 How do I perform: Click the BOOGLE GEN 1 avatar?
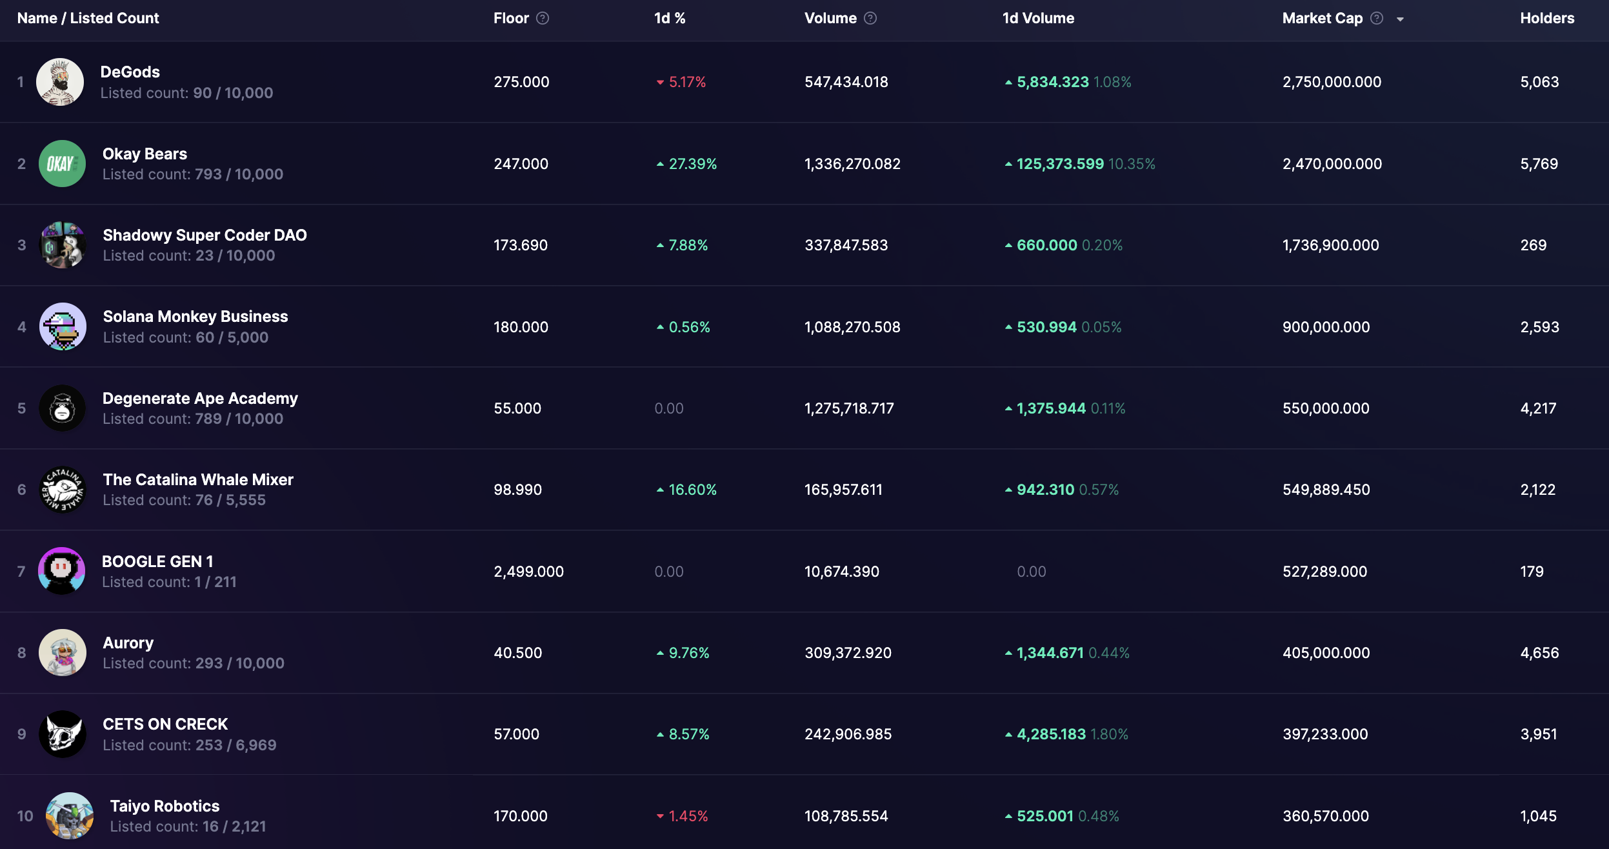pos(62,571)
